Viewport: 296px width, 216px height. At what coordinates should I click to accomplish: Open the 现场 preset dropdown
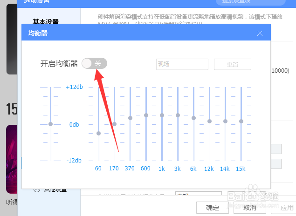tap(182, 64)
